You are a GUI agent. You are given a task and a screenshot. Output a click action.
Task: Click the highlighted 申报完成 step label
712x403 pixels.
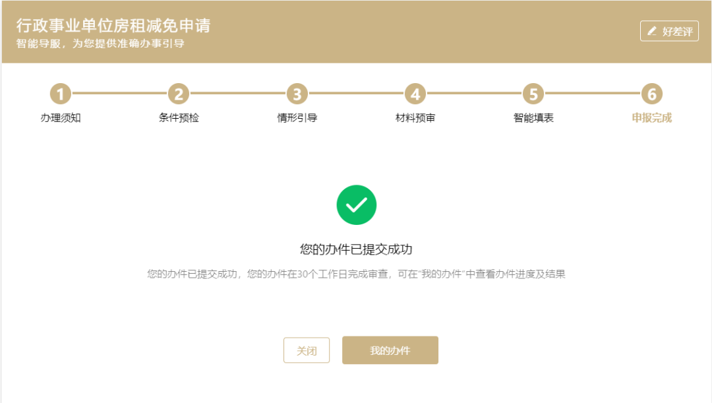651,119
